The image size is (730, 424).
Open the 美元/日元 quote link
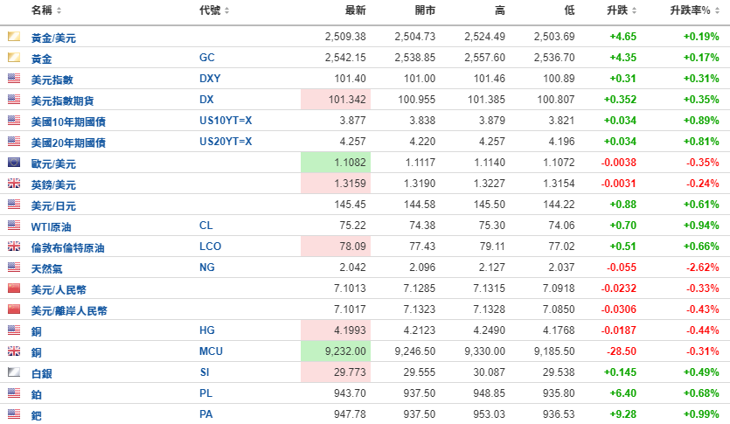[x=53, y=205]
